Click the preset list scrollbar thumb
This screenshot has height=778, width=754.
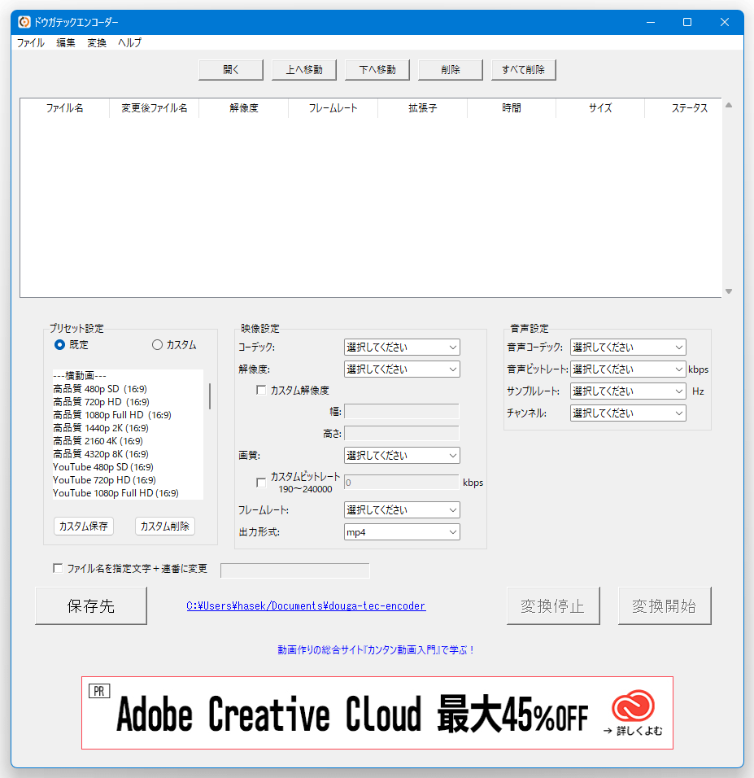pos(210,396)
